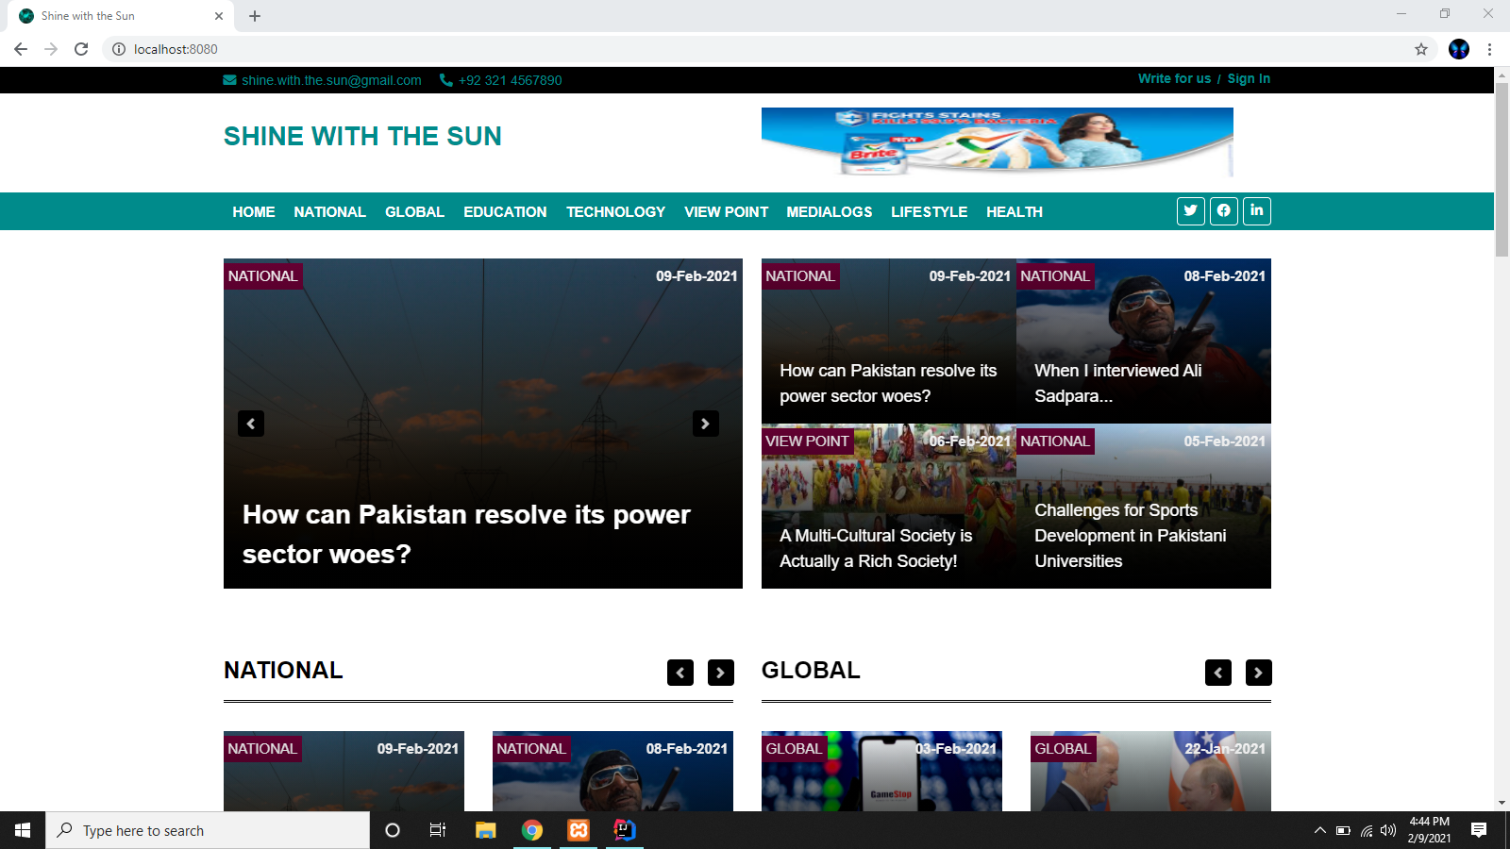1510x849 pixels.
Task: Open the Multi-Cultural Society article
Action: [x=889, y=506]
